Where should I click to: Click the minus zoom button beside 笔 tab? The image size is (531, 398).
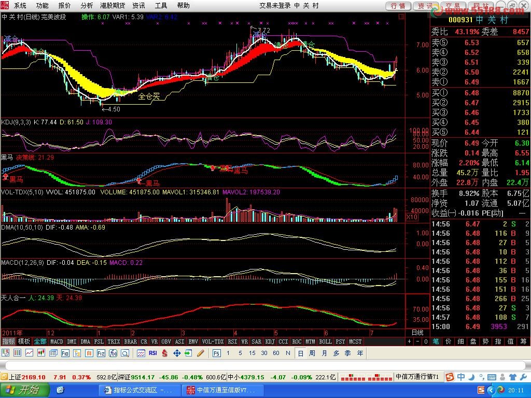coord(417,342)
